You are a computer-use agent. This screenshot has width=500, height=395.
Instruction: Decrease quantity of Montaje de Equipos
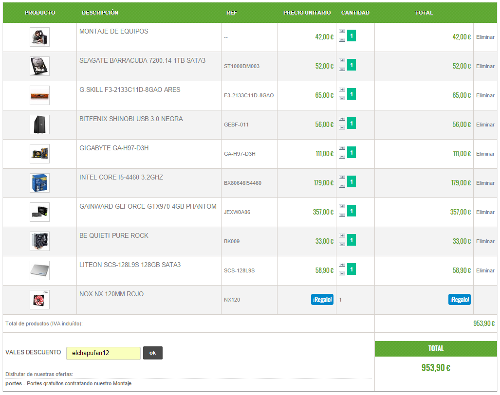coord(342,40)
